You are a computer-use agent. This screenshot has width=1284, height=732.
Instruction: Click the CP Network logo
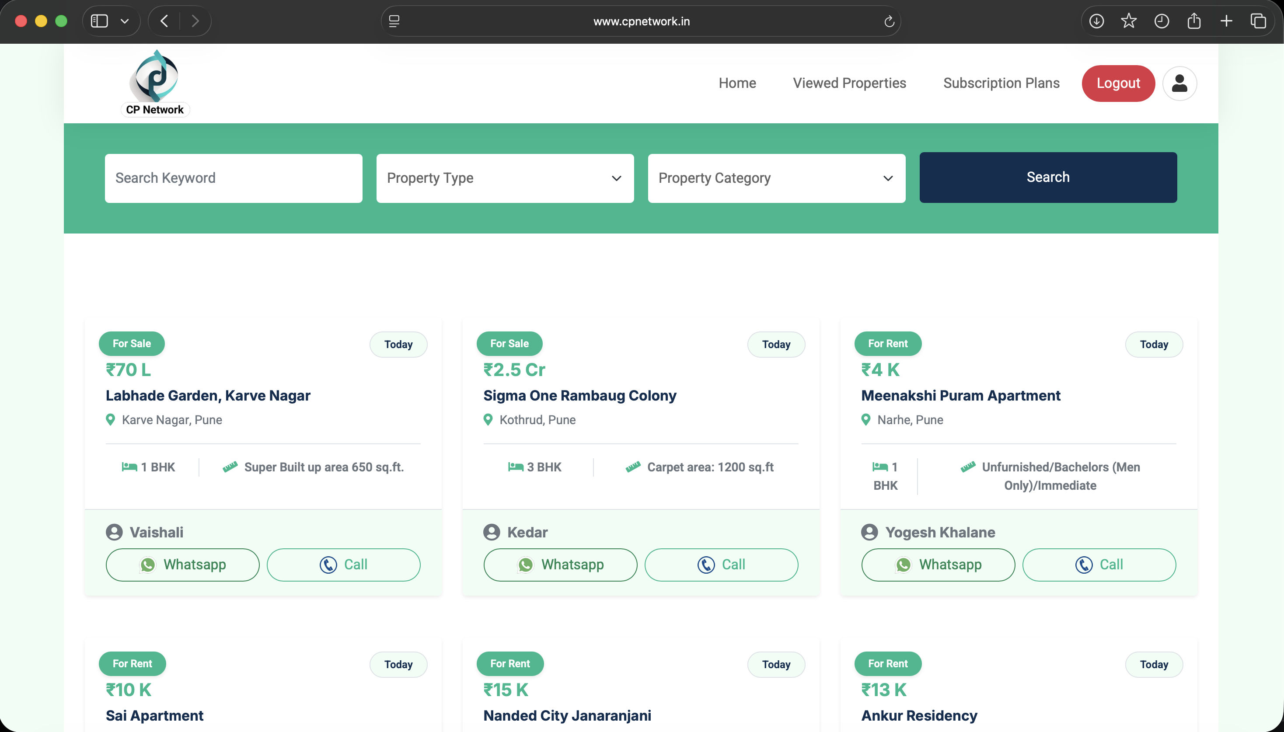point(155,83)
